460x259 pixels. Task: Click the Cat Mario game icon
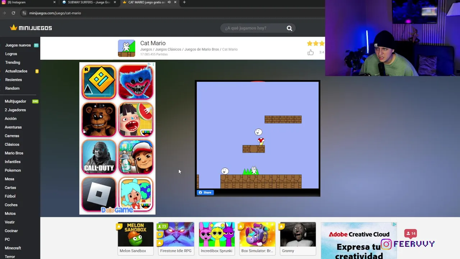[x=126, y=48]
